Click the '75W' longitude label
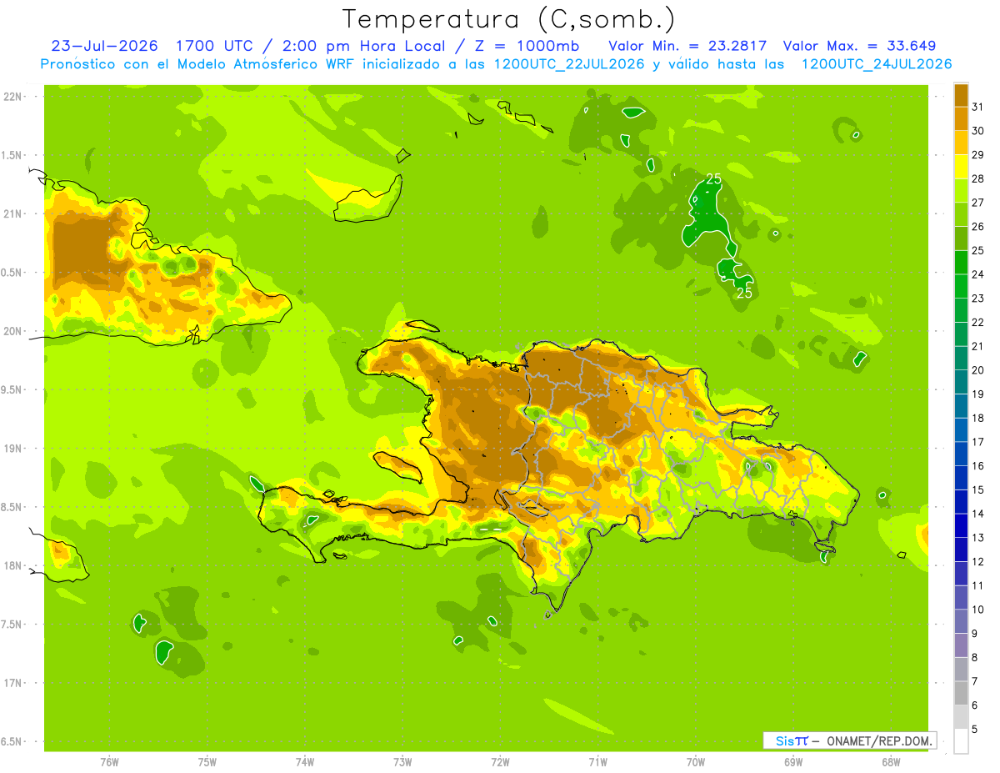The width and height of the screenshot is (1000, 773). click(207, 761)
